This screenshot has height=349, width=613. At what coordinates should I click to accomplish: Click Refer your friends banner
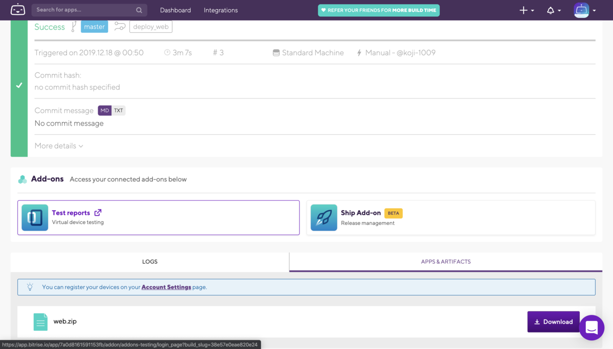pyautogui.click(x=379, y=10)
